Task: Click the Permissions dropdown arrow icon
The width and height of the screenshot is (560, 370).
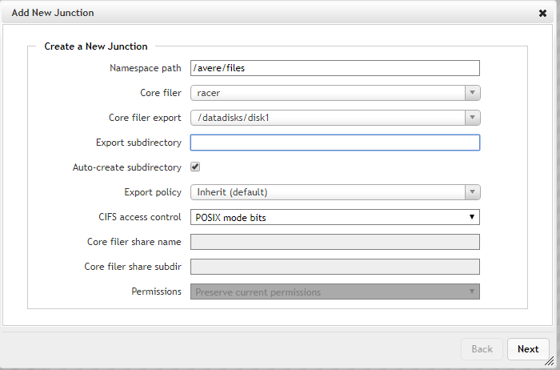Action: point(472,292)
